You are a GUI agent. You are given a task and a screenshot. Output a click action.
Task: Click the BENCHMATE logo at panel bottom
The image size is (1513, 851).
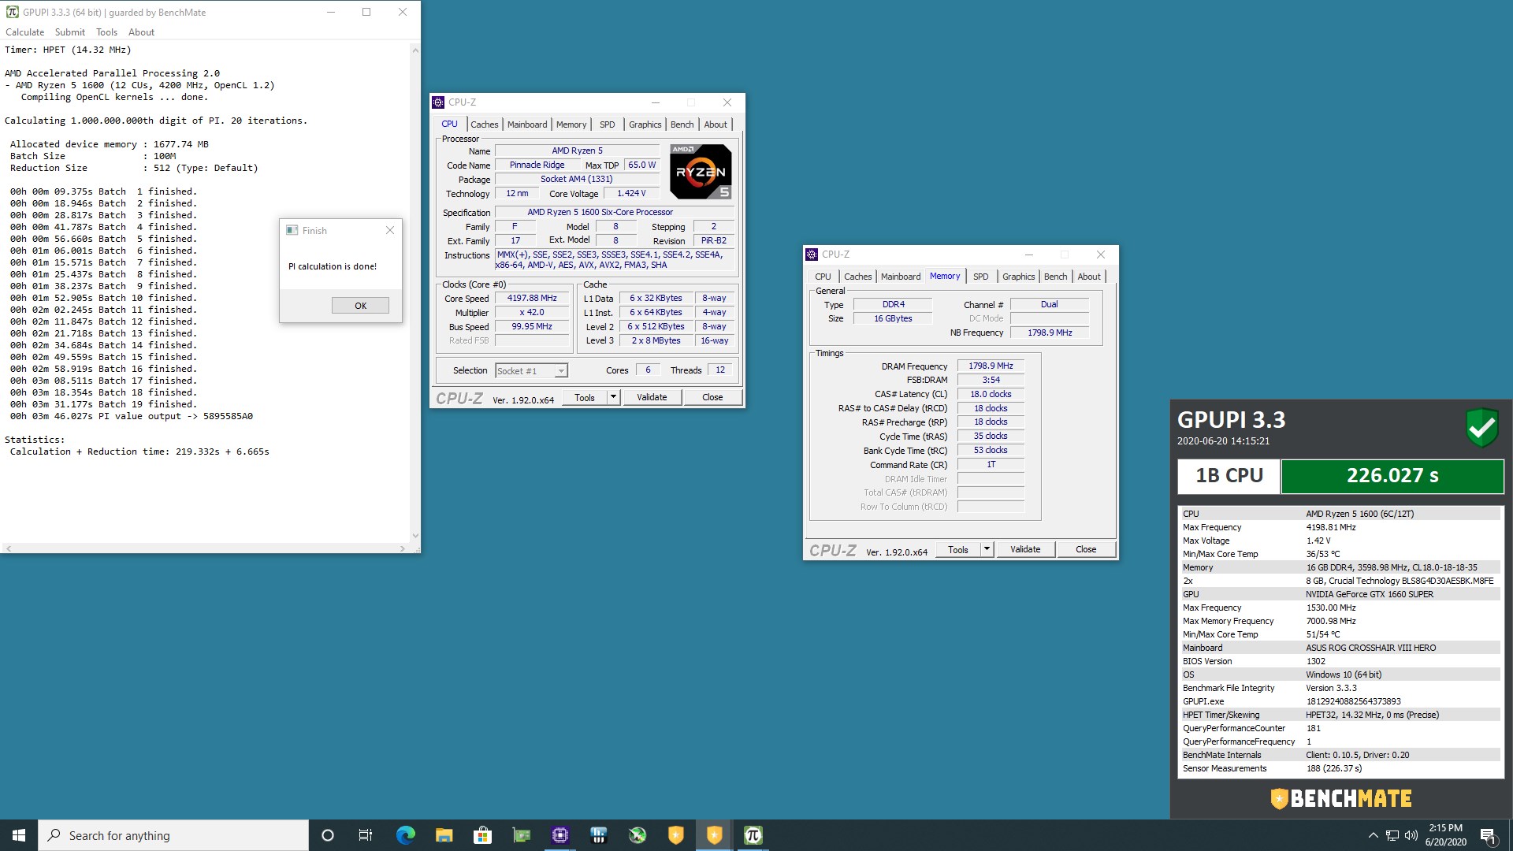point(1341,798)
